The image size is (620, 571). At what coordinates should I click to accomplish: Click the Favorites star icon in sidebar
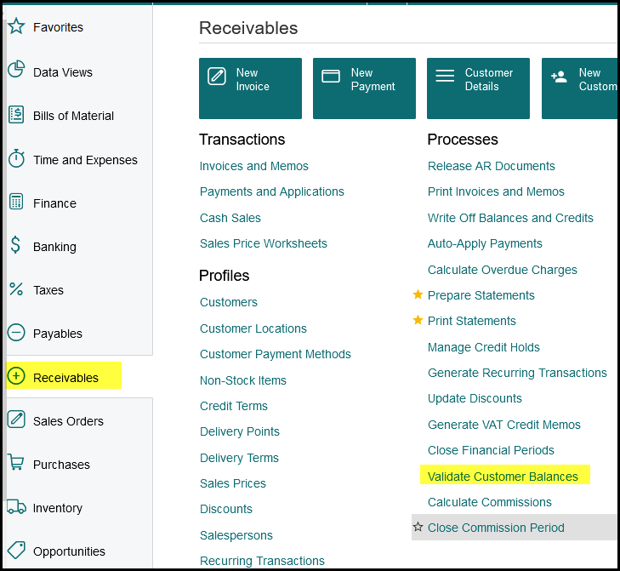click(16, 27)
